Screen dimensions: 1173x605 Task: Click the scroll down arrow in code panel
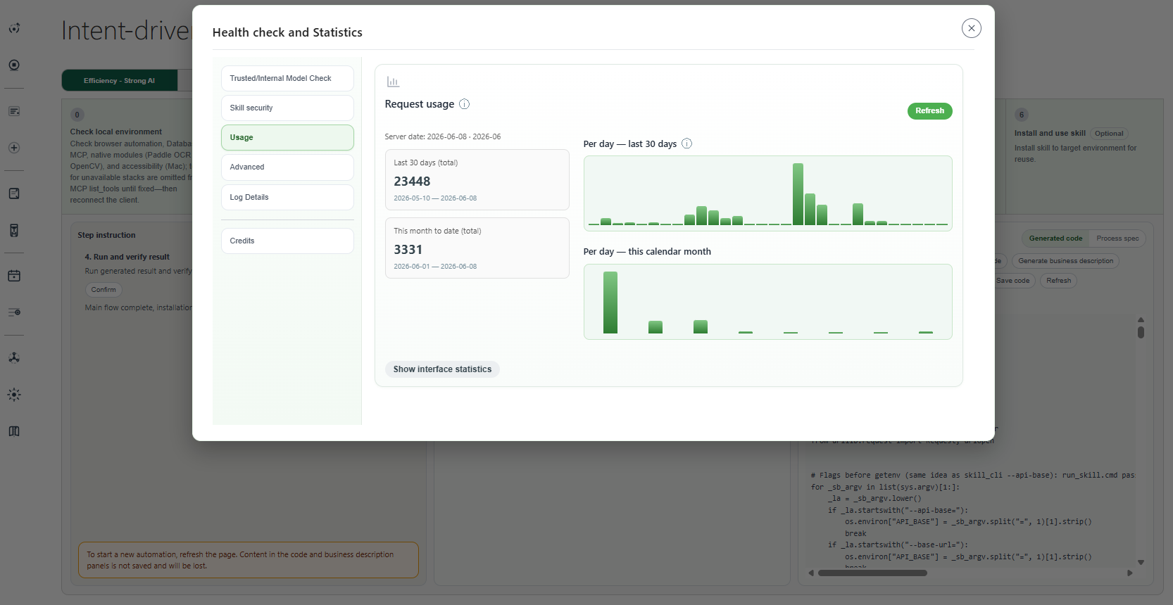[x=1141, y=562]
